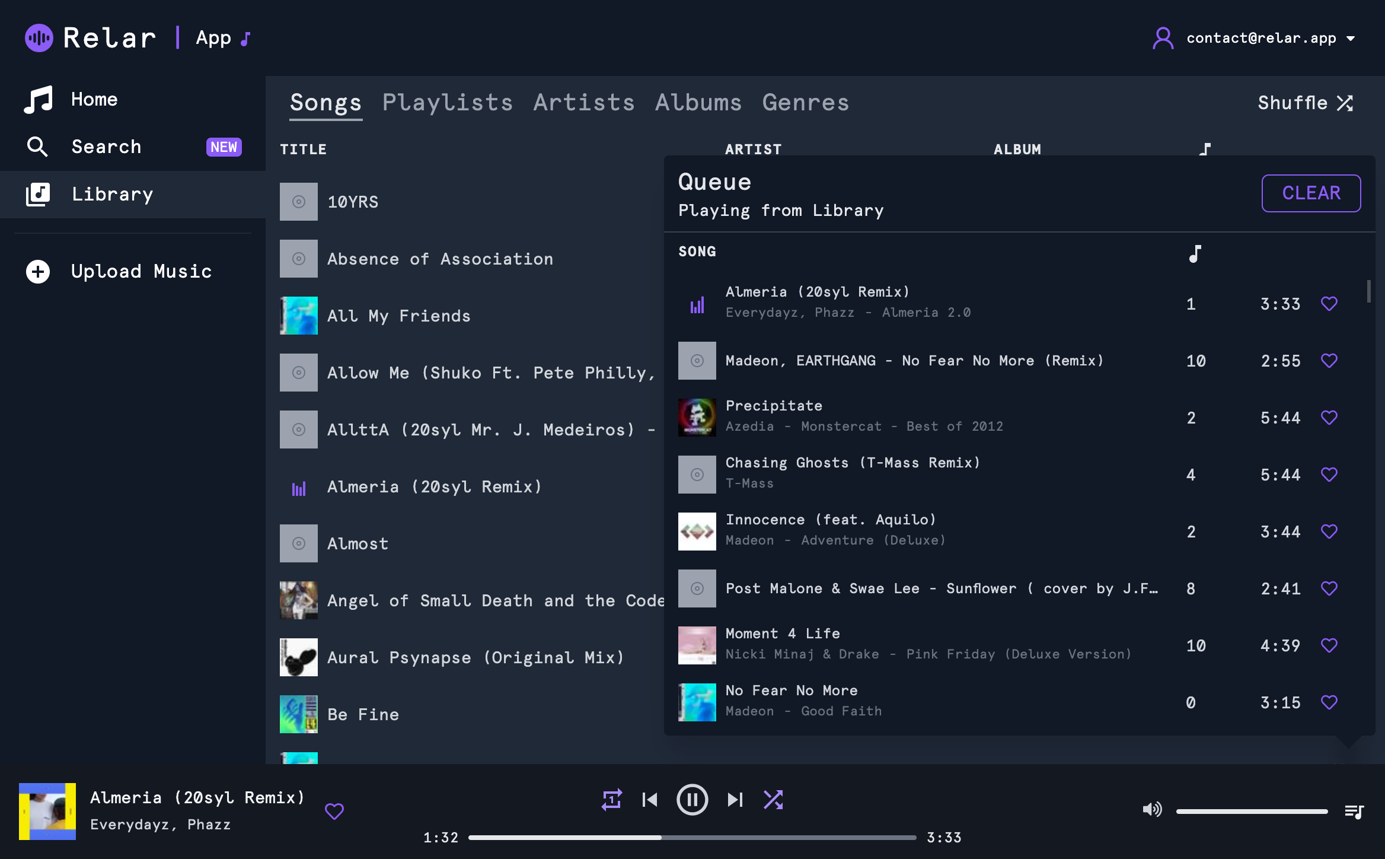Viewport: 1385px width, 859px height.
Task: Switch to the Artists tab
Action: click(x=584, y=103)
